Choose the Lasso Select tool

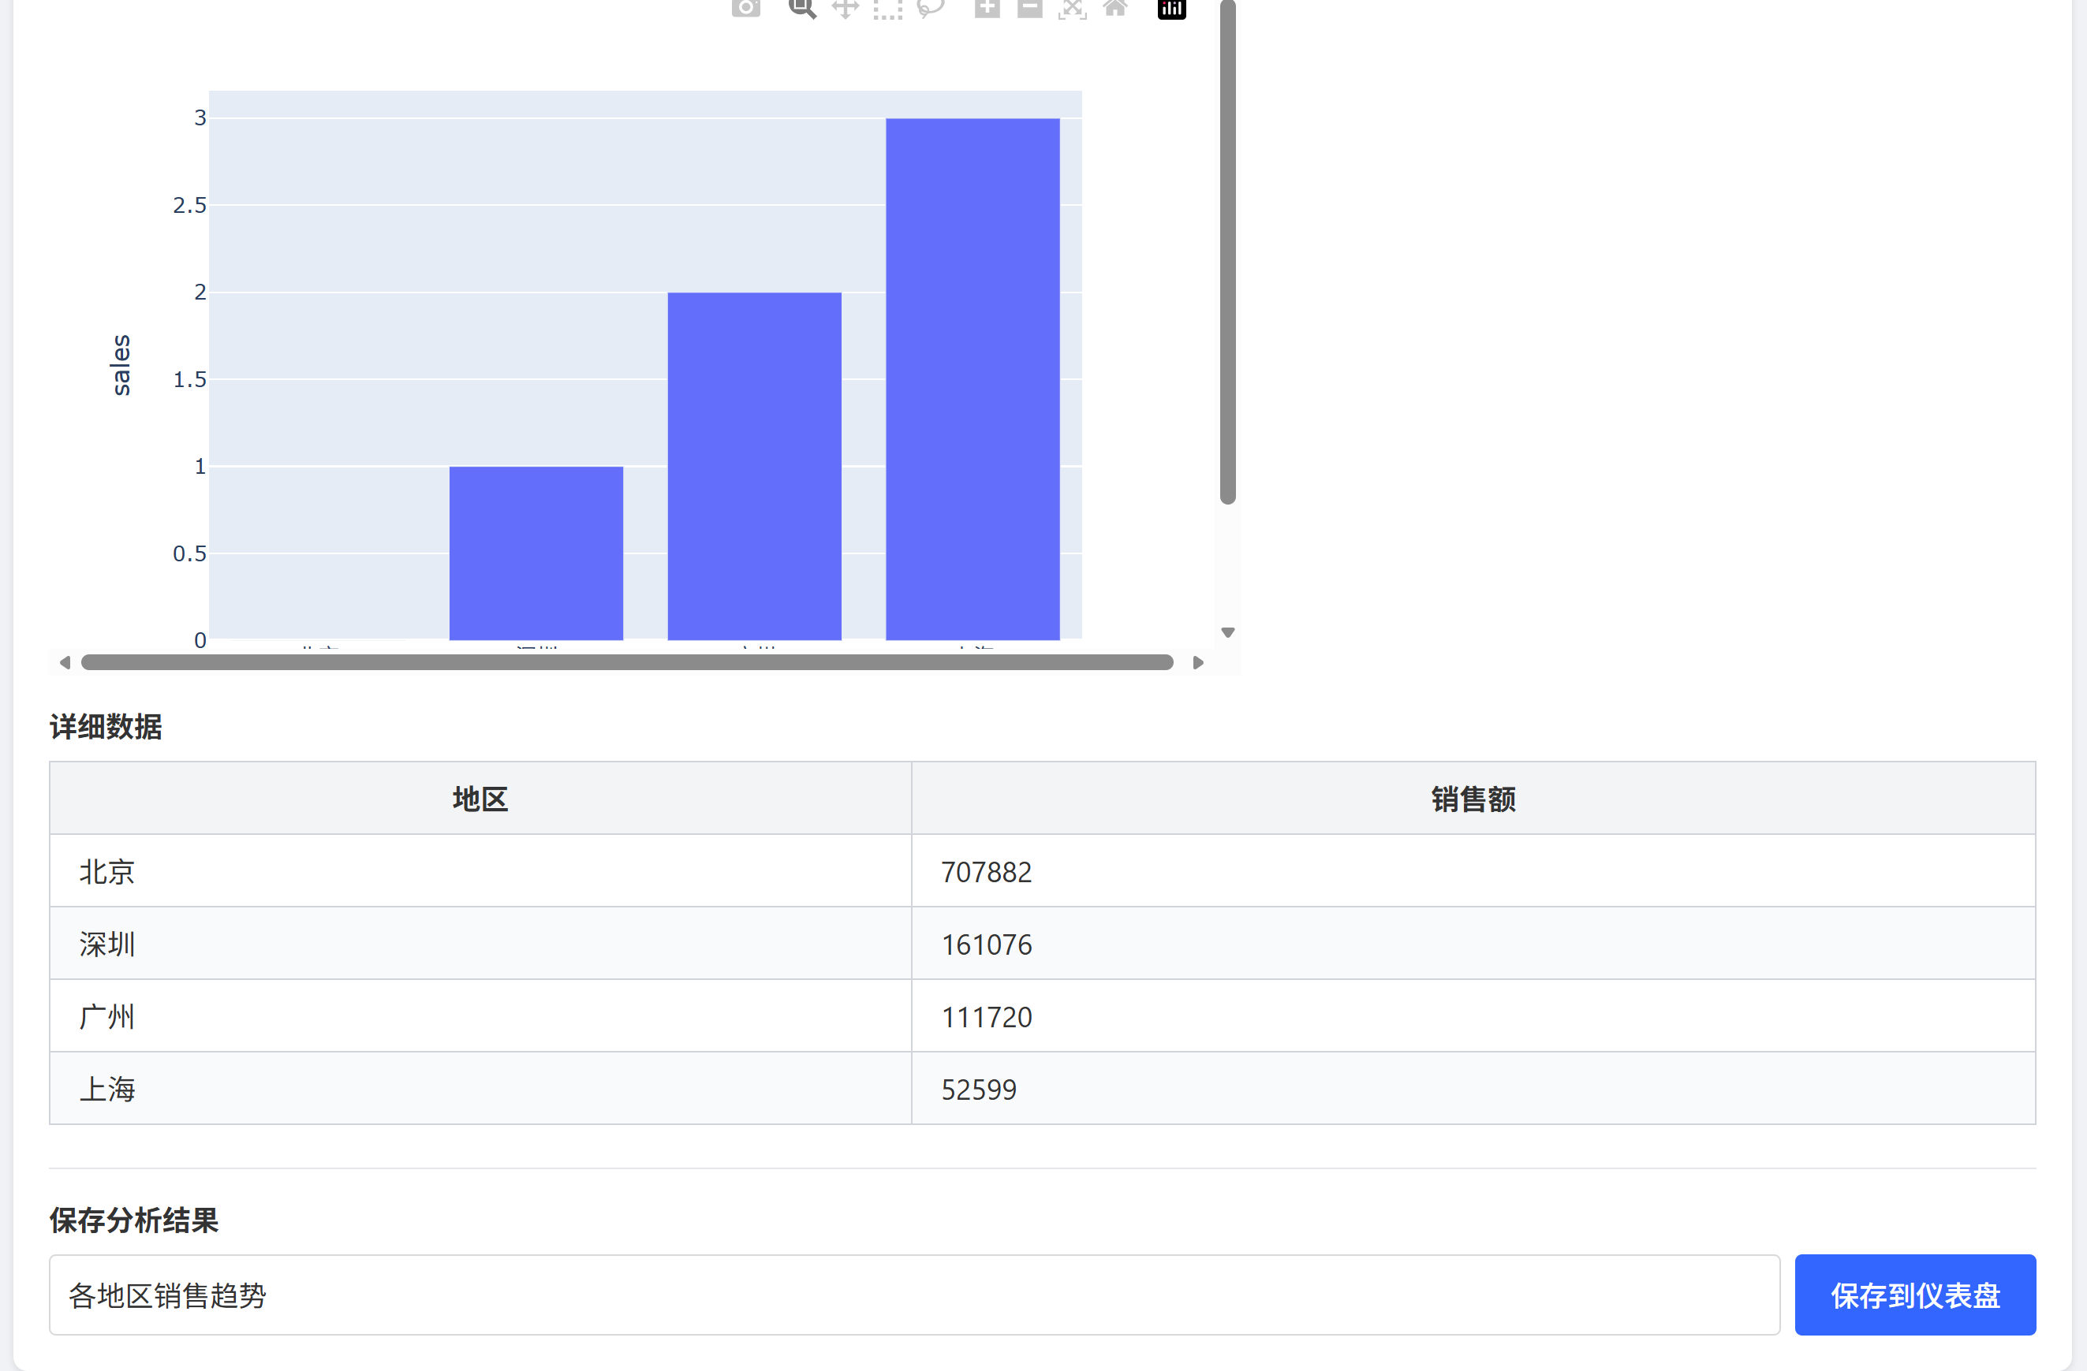931,9
